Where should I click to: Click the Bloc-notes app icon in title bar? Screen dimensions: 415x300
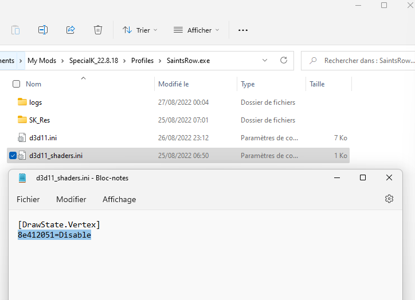tap(22, 178)
